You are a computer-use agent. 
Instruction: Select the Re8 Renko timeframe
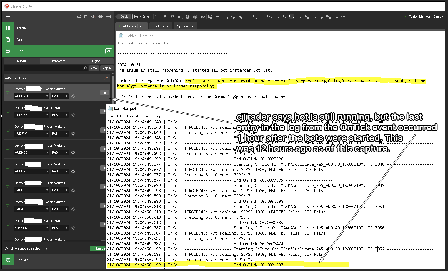[x=291, y=17]
